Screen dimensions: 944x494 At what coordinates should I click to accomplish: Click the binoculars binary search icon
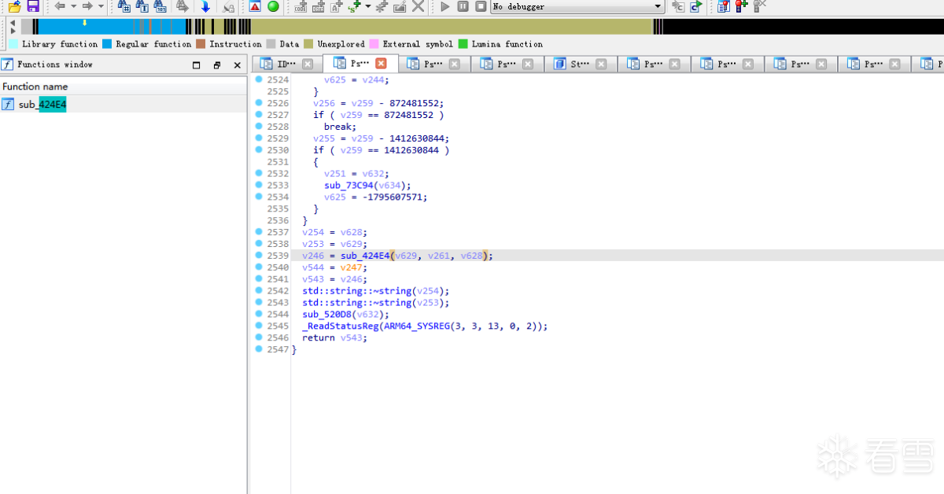point(160,6)
